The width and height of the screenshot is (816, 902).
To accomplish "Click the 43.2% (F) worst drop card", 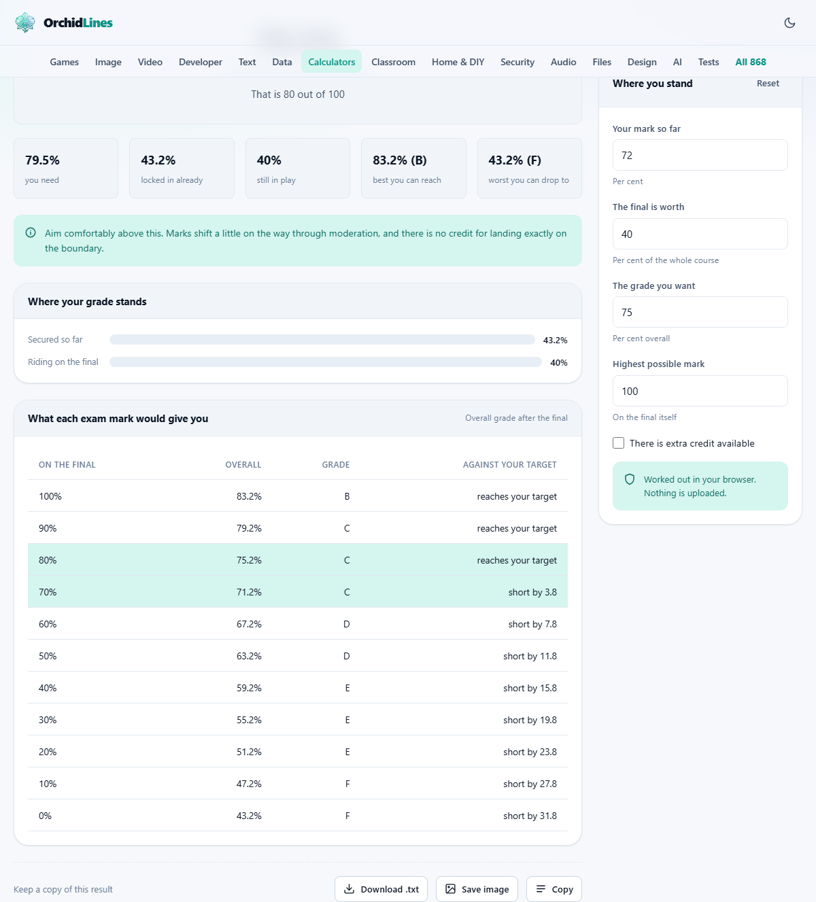I will 530,169.
